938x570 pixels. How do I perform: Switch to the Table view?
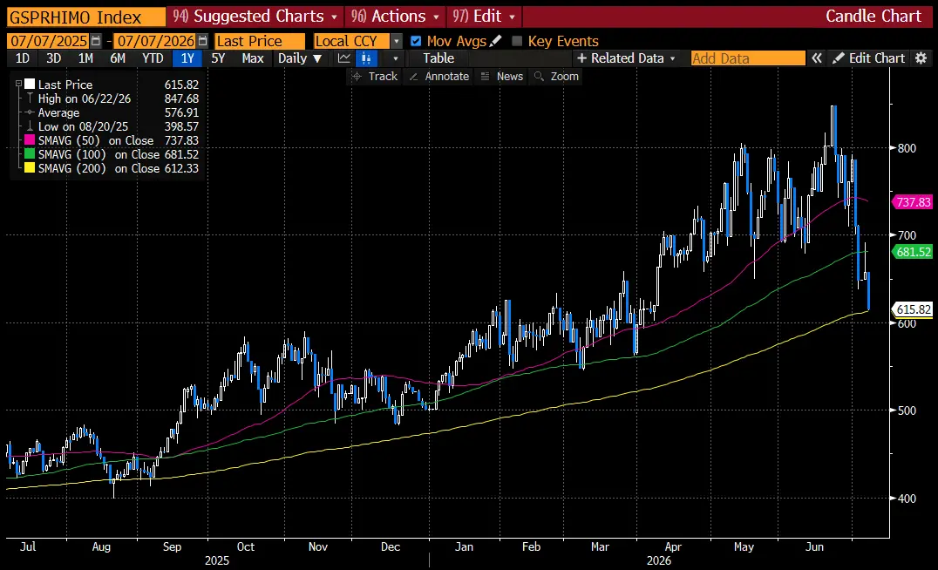click(x=438, y=58)
